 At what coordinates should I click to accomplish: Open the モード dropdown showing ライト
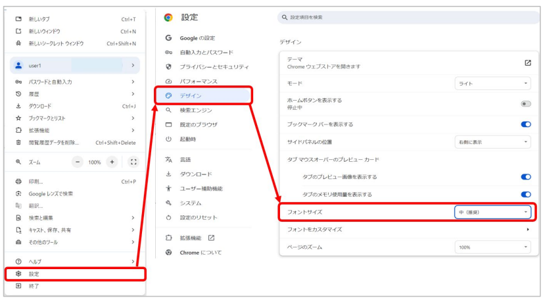pyautogui.click(x=492, y=84)
